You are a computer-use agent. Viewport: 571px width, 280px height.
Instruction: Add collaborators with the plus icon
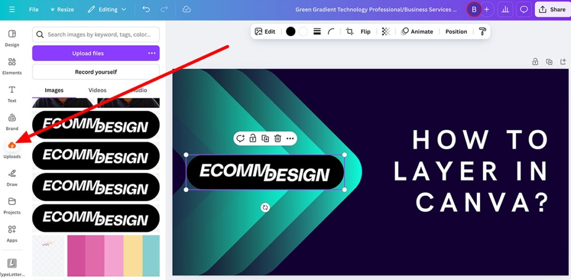pos(486,9)
